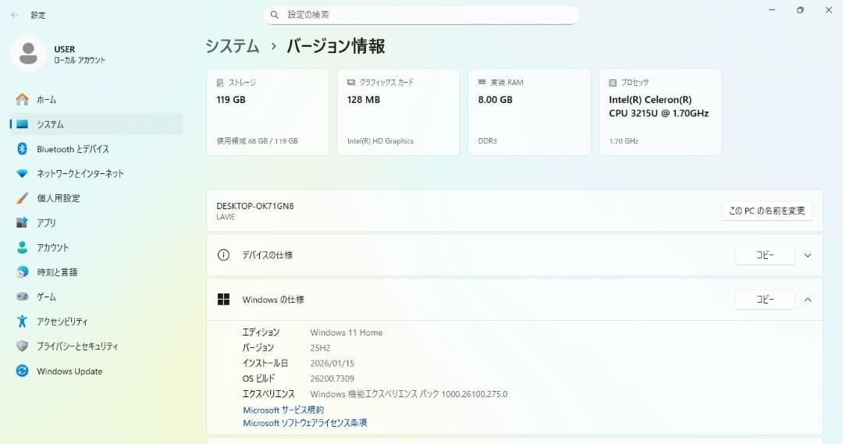Click the ゲーム controller icon
Viewport: 843px width, 444px height.
click(x=22, y=297)
